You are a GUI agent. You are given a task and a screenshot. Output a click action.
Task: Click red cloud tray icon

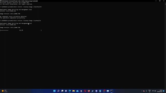[x=144, y=91]
